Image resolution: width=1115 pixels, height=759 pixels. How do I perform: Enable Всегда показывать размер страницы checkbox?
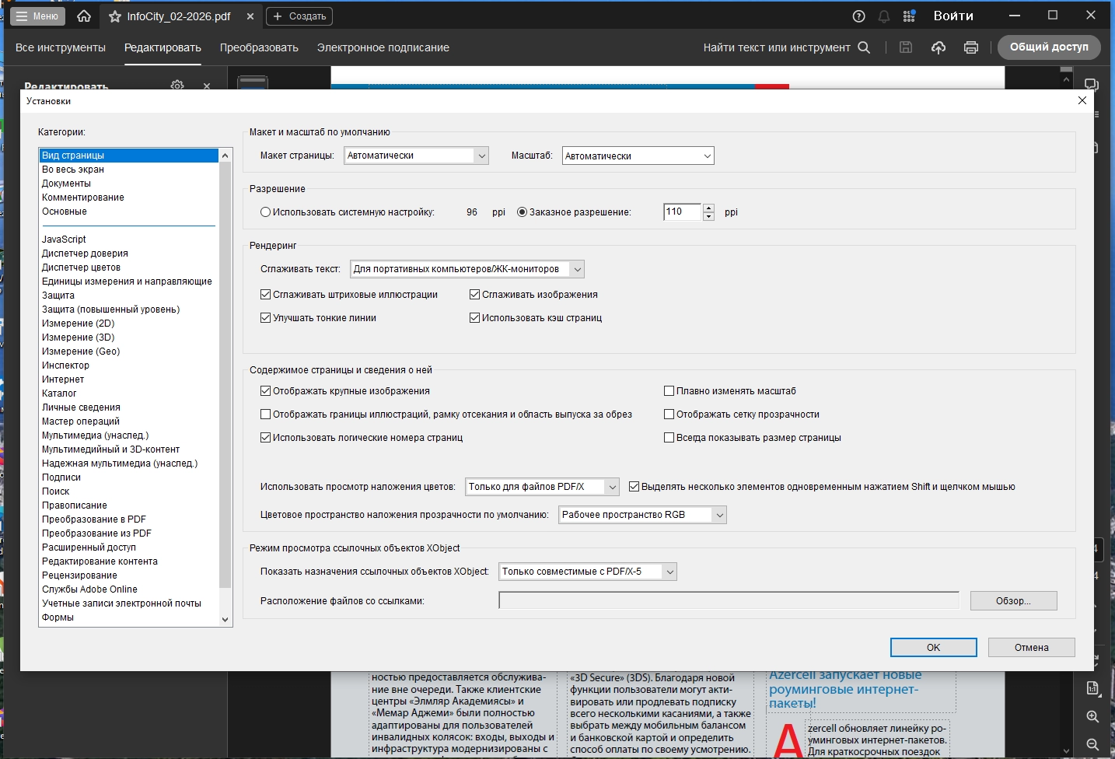669,438
